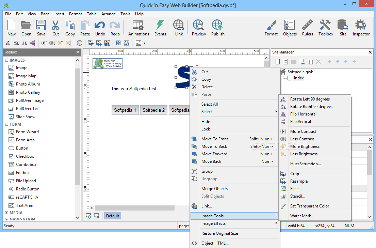Image resolution: width=376 pixels, height=248 pixels.
Task: Switch to the Default tab
Action: [x=113, y=216]
